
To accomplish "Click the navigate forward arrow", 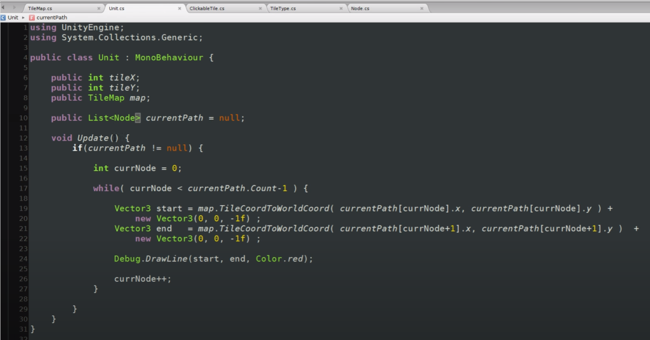I will (14, 8).
